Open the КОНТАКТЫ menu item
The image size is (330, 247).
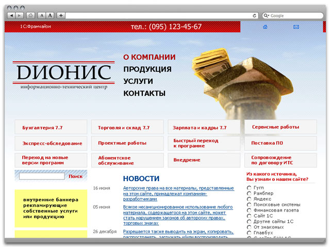tap(144, 93)
